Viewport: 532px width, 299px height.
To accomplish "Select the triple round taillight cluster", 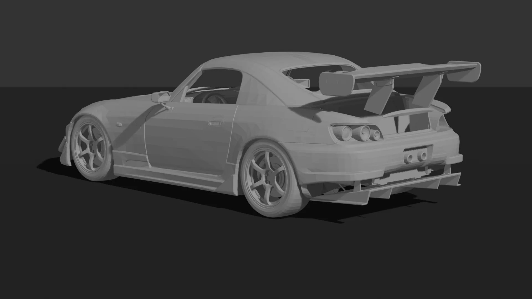I will 357,133.
